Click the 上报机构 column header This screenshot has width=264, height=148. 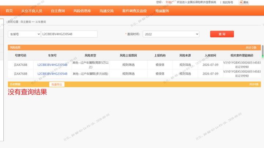160,55
